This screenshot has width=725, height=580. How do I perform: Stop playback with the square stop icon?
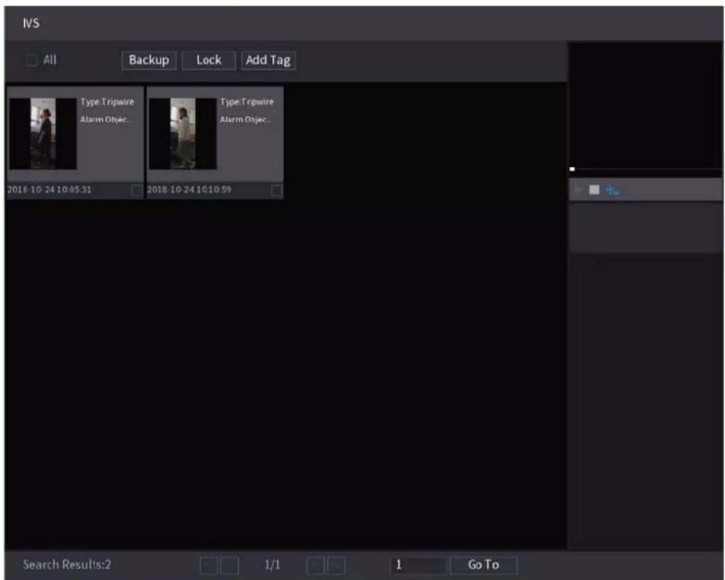pyautogui.click(x=594, y=190)
